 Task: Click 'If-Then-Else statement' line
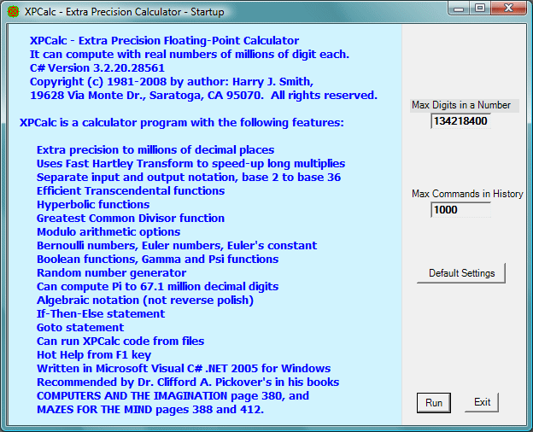coord(101,313)
